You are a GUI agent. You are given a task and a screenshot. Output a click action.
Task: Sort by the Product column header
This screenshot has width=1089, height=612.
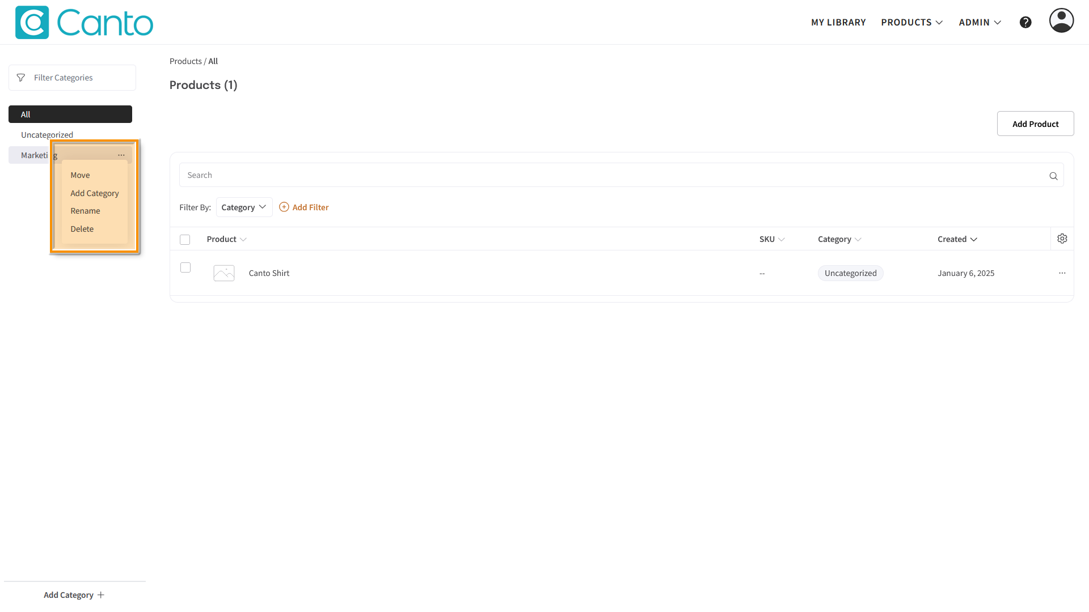[x=226, y=239]
